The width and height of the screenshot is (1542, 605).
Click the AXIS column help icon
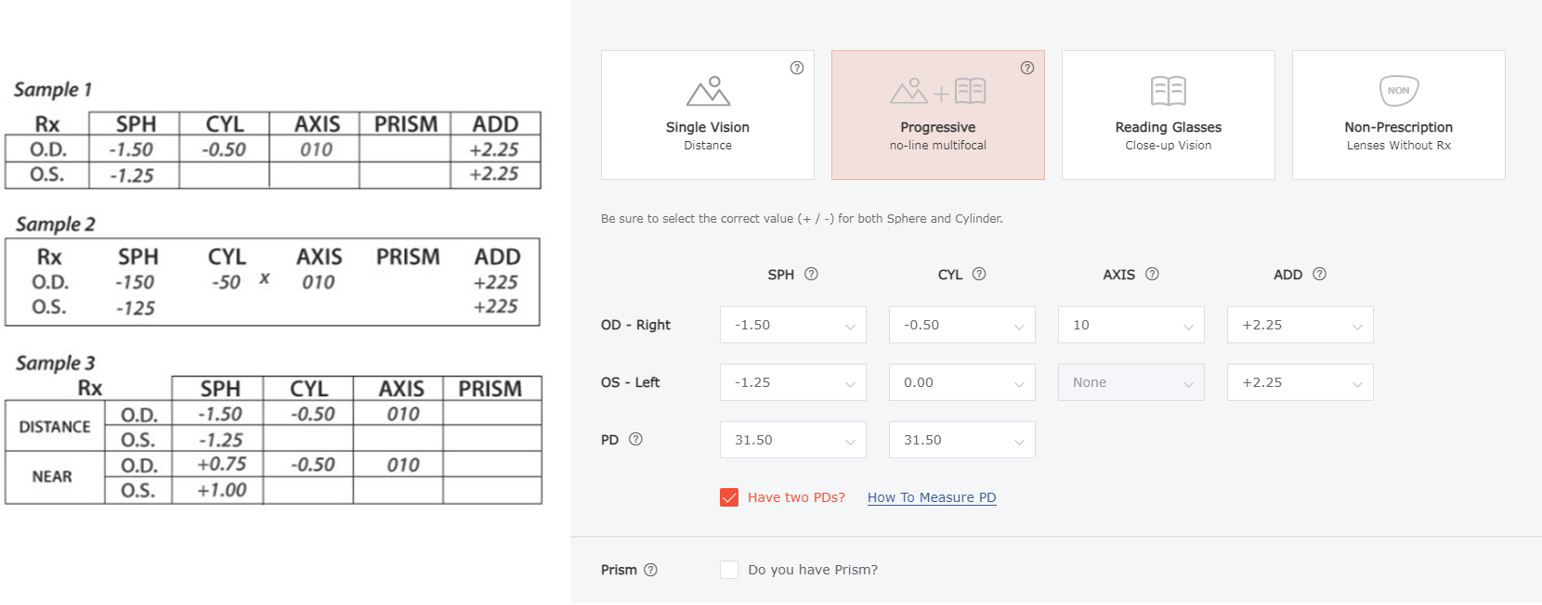pos(1152,274)
